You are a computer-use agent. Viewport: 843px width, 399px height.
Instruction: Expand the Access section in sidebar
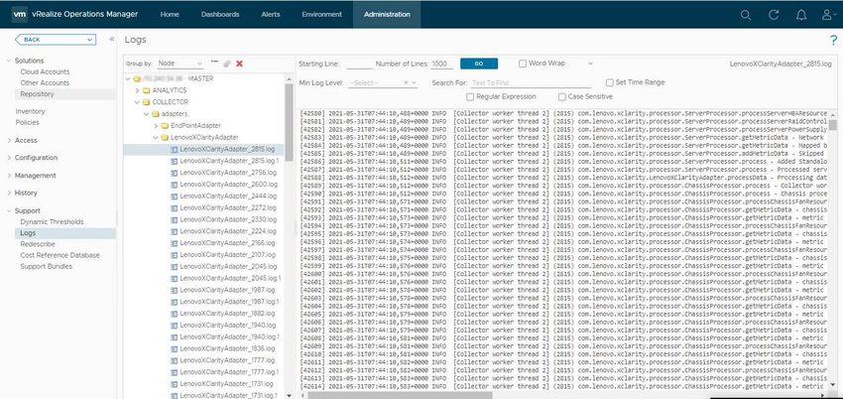(9, 140)
